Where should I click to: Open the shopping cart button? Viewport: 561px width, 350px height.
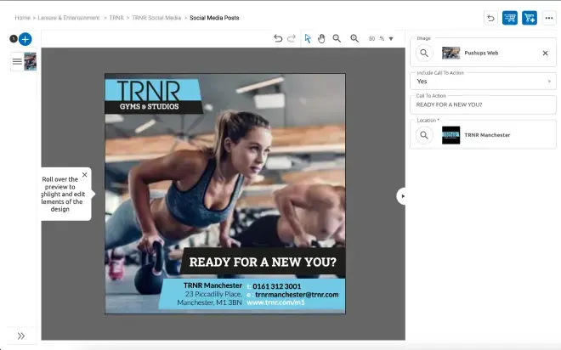click(510, 18)
